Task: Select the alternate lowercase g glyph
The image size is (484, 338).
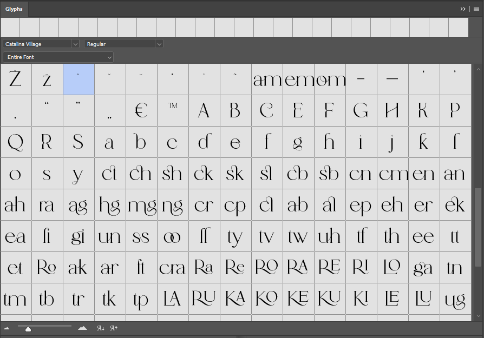Action: pos(298,142)
